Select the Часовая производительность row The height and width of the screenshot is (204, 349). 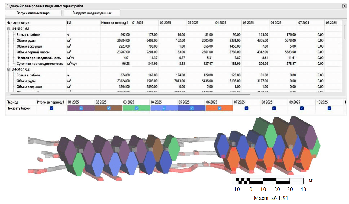pyautogui.click(x=38, y=58)
